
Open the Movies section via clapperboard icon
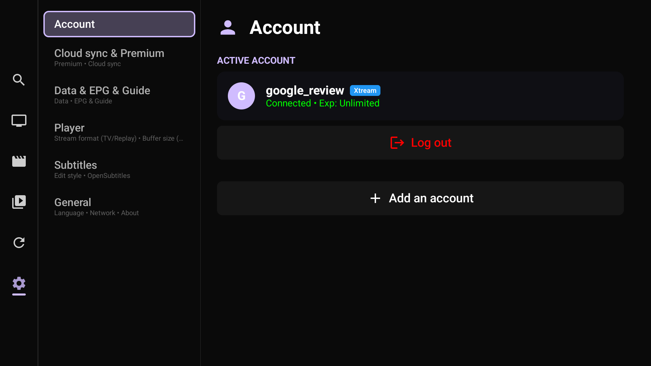point(19,161)
